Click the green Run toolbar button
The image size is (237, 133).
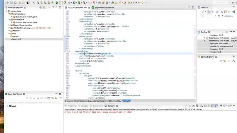74,3
